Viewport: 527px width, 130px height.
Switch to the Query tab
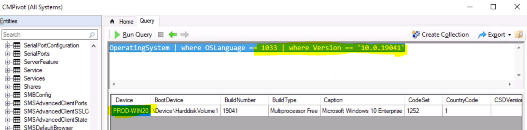tap(147, 21)
